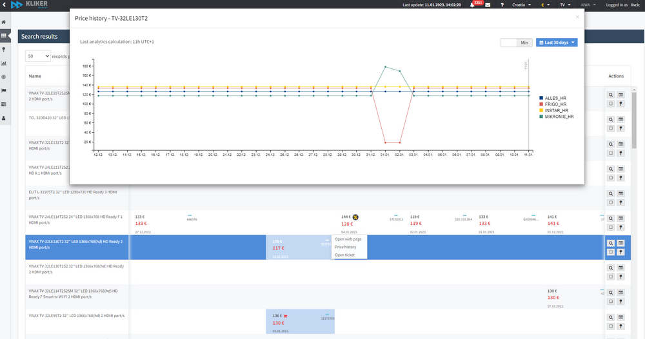Screen dimensions: 645x339
Task: Open the help question mark icon
Action: point(502,5)
